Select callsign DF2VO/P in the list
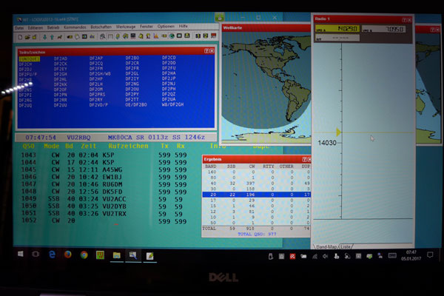 coord(98,105)
